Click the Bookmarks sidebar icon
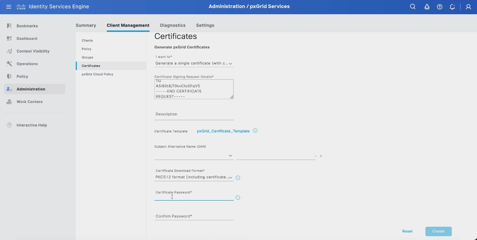Image resolution: width=477 pixels, height=240 pixels. 9,26
